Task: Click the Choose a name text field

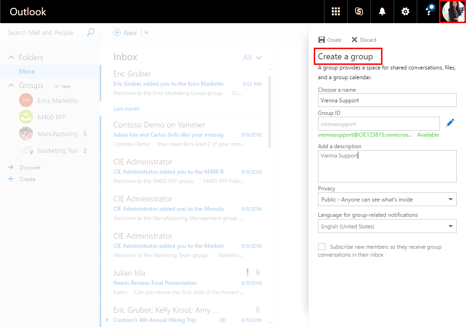Action: tap(387, 100)
